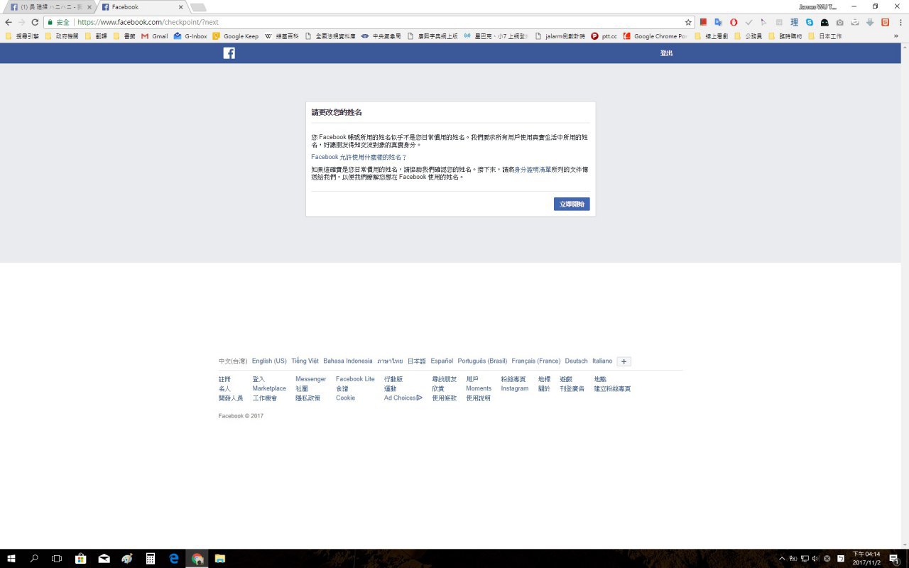Click the red Opera extension icon
This screenshot has height=568, width=909.
tap(734, 22)
